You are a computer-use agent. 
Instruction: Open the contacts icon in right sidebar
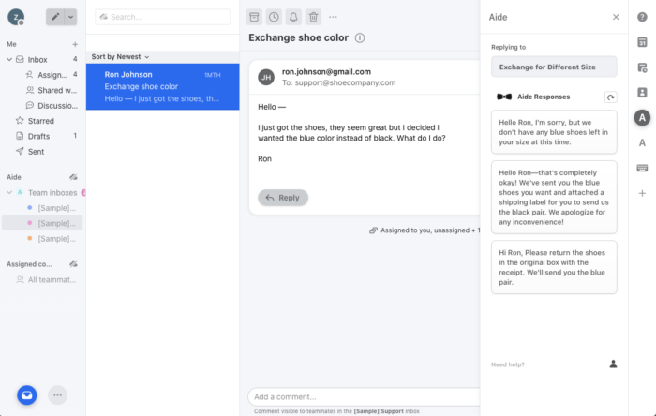[642, 93]
